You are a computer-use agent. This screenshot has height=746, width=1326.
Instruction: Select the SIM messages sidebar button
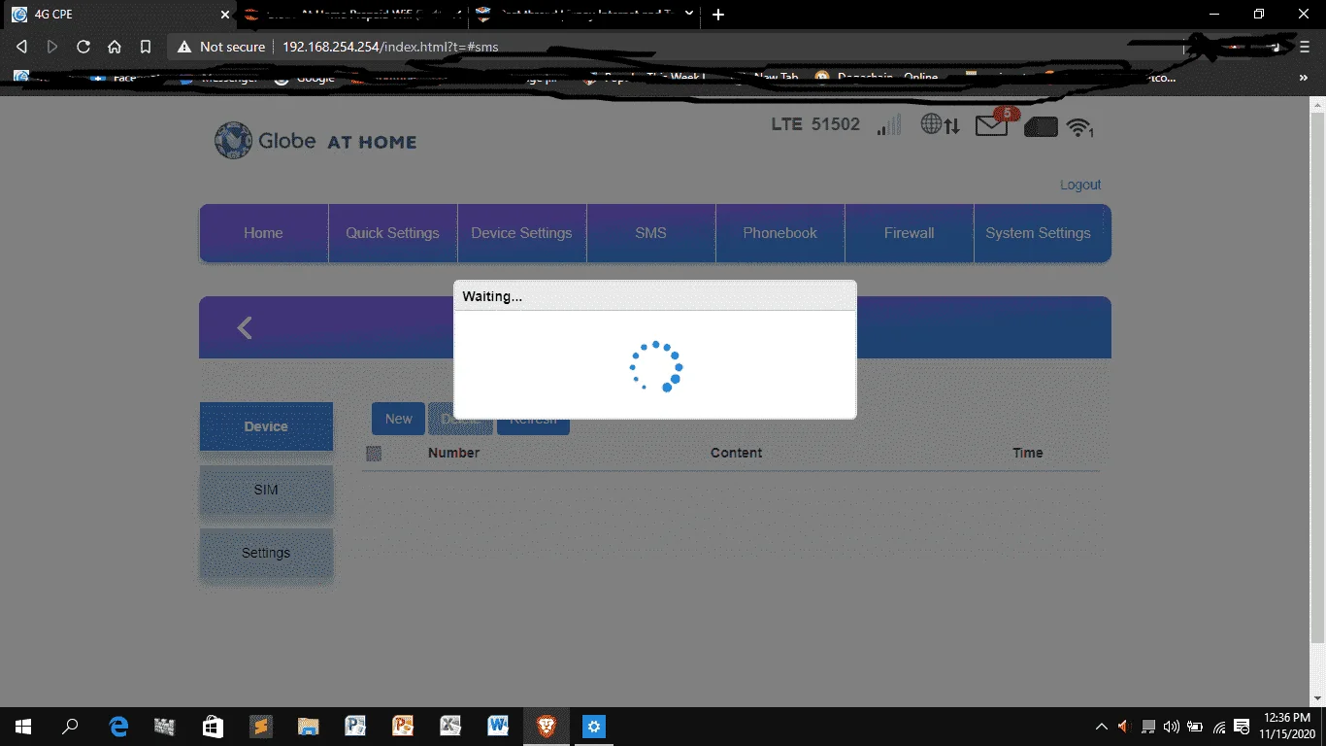click(266, 490)
